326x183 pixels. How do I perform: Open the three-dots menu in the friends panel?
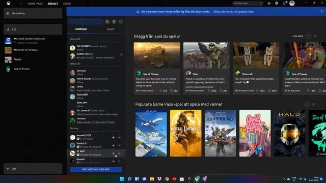pyautogui.click(x=121, y=21)
